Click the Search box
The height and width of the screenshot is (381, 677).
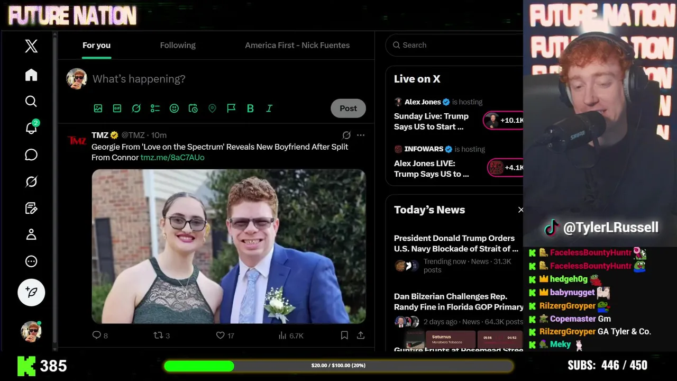[x=455, y=45]
